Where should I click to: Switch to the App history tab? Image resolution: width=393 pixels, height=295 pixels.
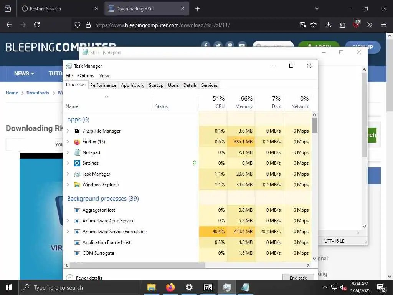[x=132, y=85]
